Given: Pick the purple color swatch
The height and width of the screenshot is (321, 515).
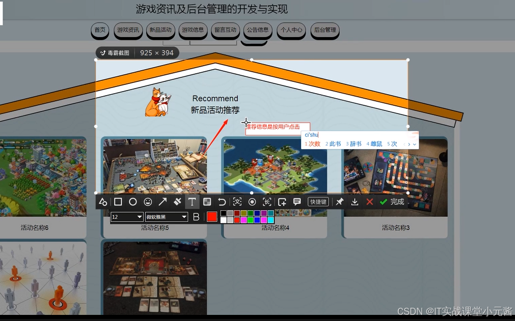Looking at the screenshot, I should [264, 214].
